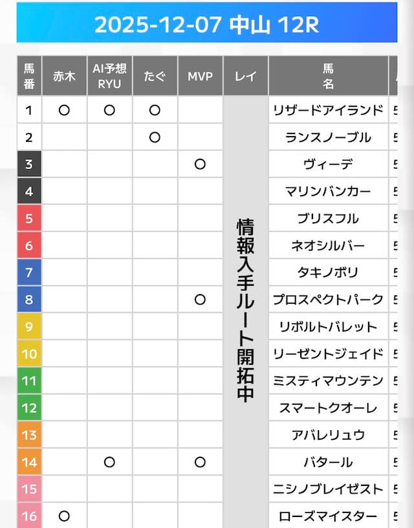Open the スマートクオーレ horse name
The width and height of the screenshot is (414, 528).
328,408
